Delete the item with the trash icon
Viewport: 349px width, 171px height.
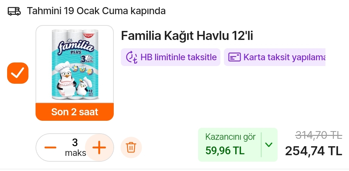[131, 147]
